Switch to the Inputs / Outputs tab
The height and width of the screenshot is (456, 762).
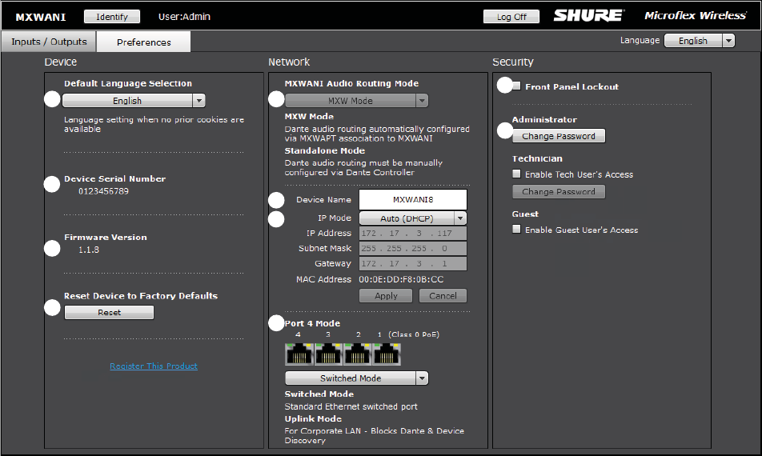pos(49,42)
